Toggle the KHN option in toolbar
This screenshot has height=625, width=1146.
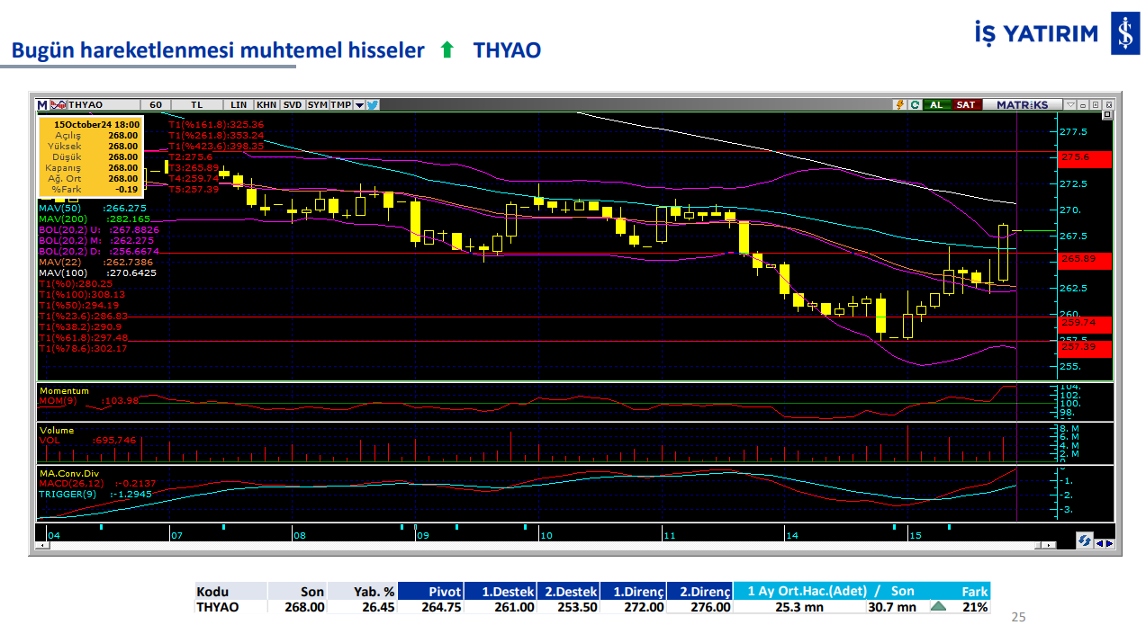pos(266,105)
